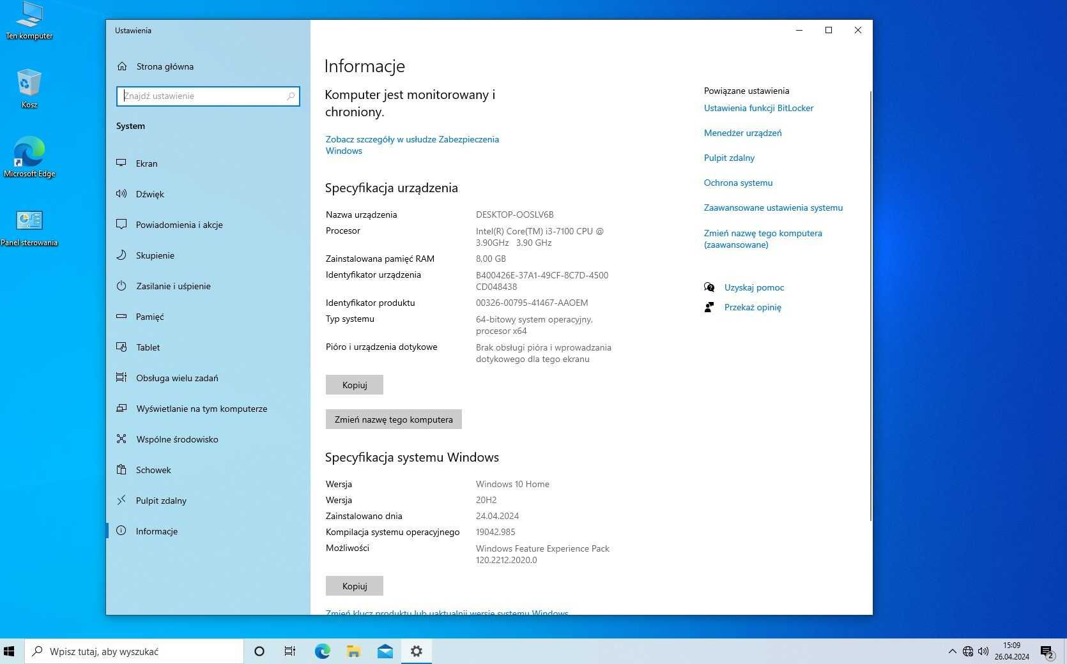Viewport: 1067px width, 664px height.
Task: Open Zaawansowane ustawienia systemu link
Action: [x=773, y=207]
